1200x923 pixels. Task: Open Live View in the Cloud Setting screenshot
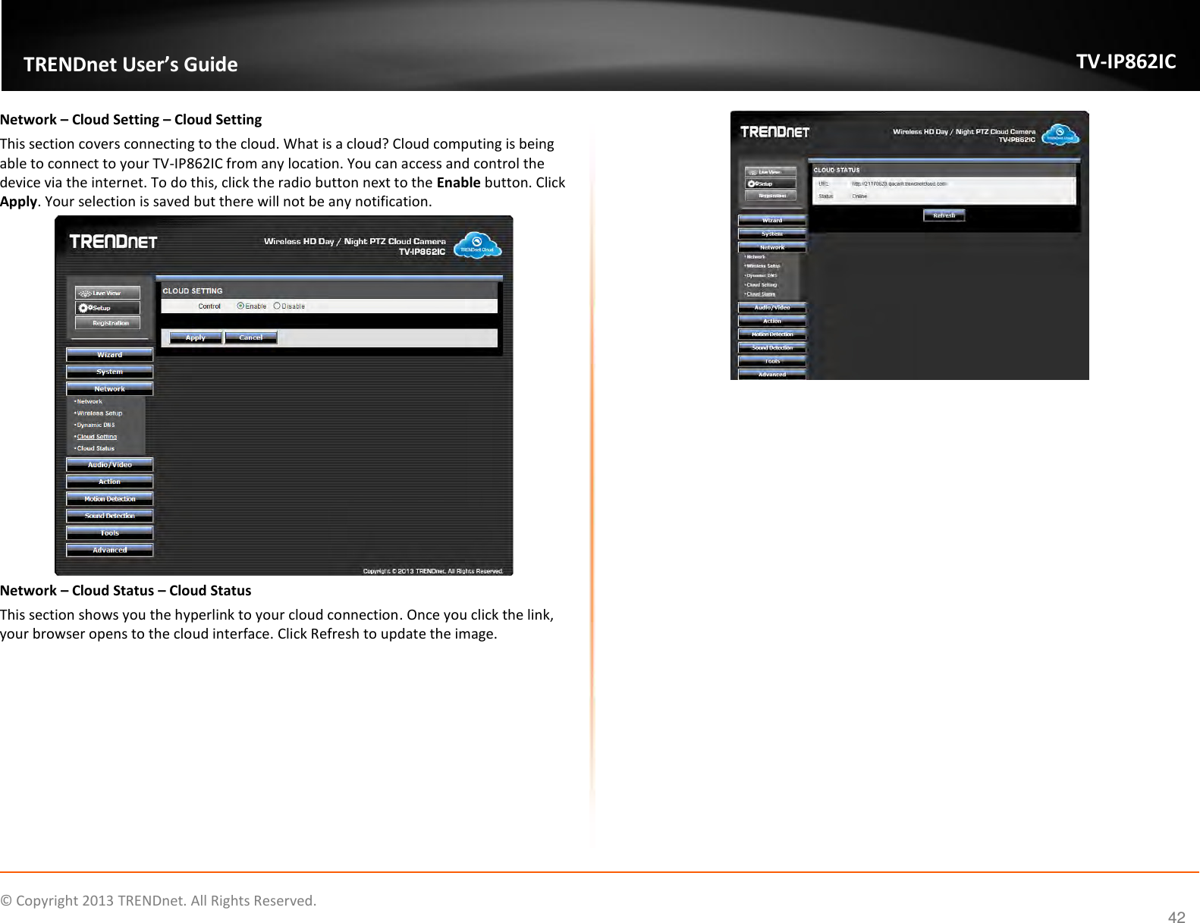pos(108,293)
